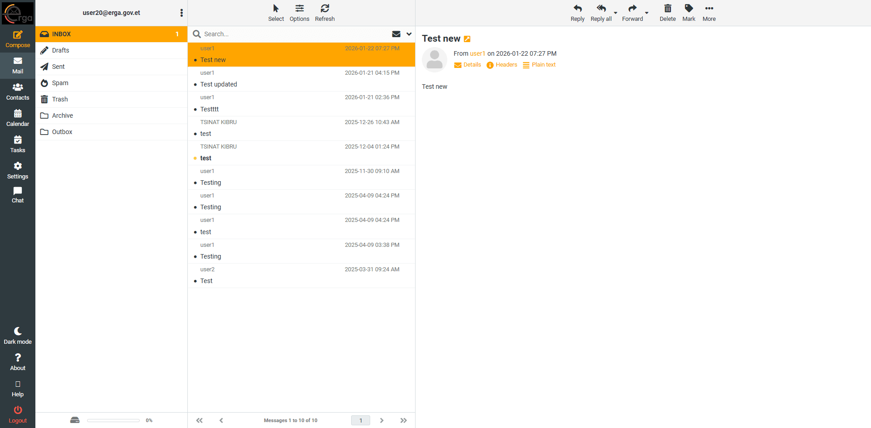Open the Calendar section
Image resolution: width=871 pixels, height=428 pixels.
click(18, 118)
